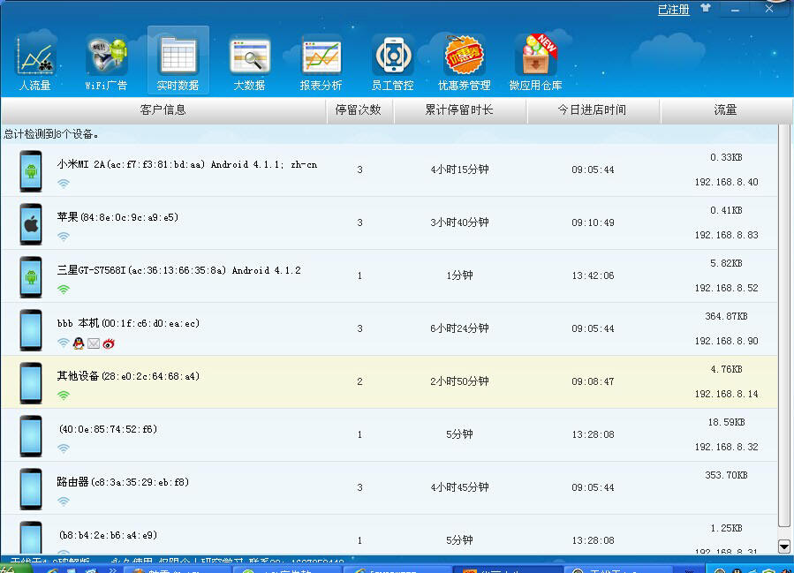
Task: Select the 小米MI 2A device name text
Action: pos(187,164)
